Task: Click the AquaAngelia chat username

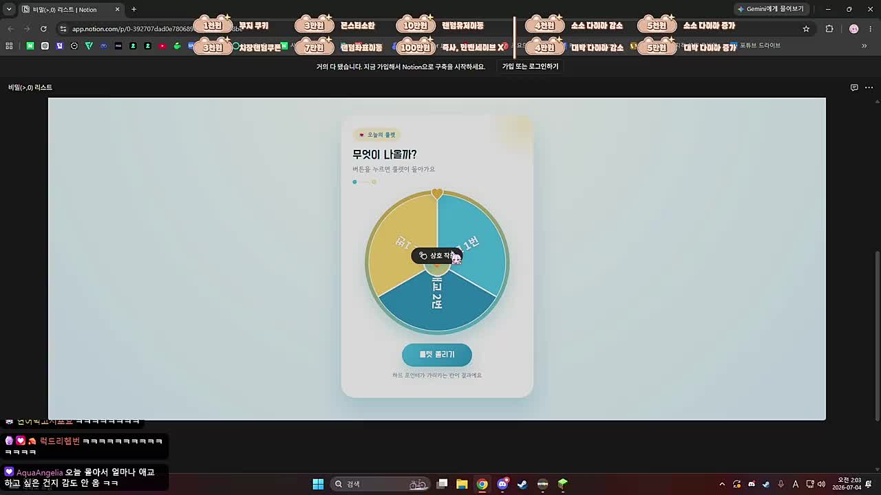Action: tap(39, 472)
